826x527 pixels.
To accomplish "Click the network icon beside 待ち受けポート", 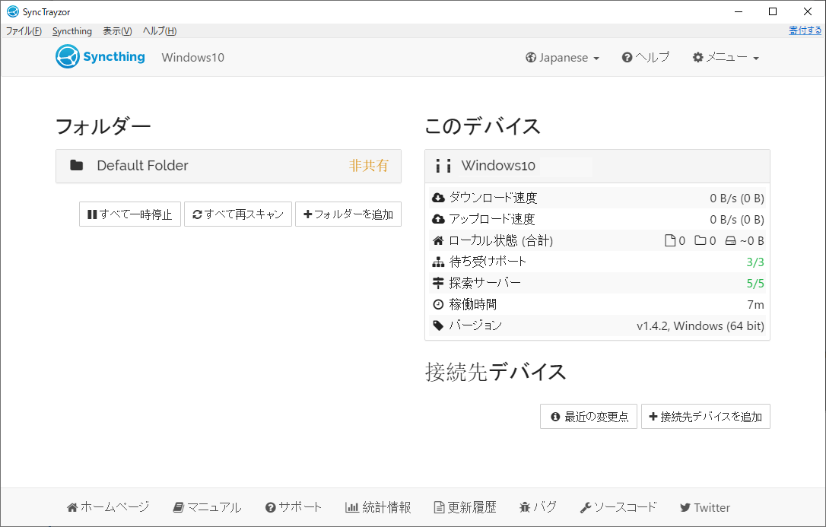I will [438, 262].
